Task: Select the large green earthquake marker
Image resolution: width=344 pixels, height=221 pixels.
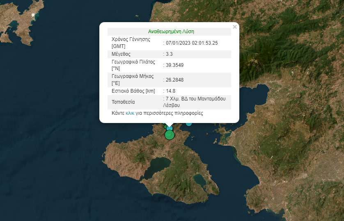Action: click(169, 135)
